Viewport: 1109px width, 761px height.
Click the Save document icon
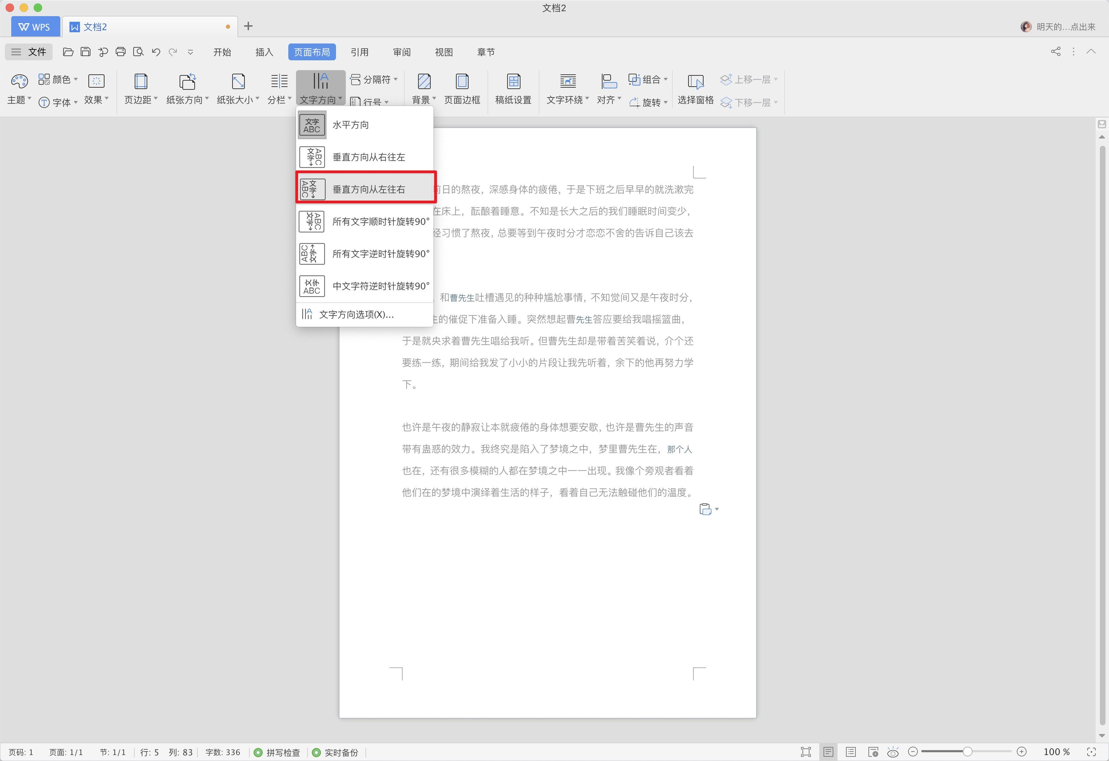tap(86, 52)
